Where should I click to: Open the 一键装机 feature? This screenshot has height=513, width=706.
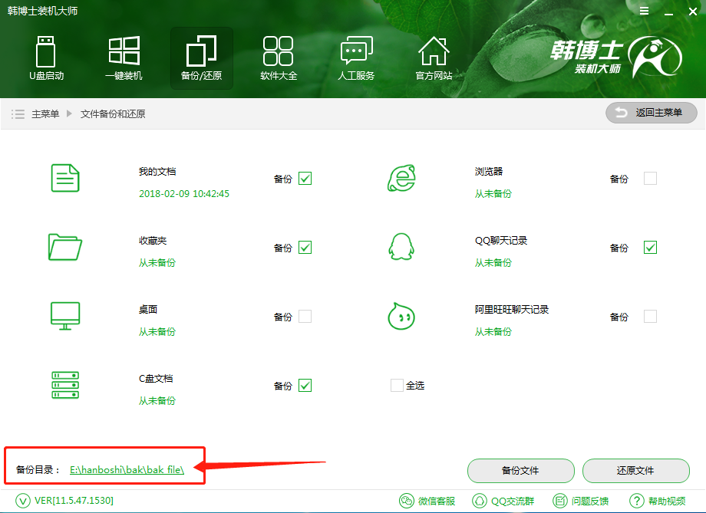click(124, 58)
